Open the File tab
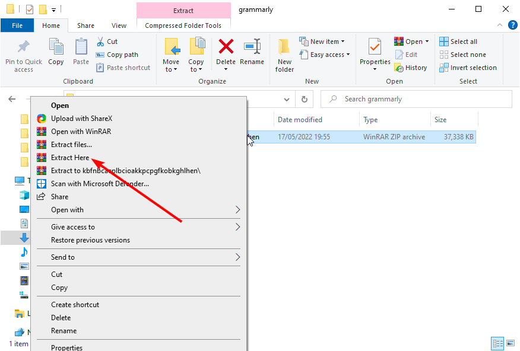Viewport: 520px width, 351px height. click(17, 25)
